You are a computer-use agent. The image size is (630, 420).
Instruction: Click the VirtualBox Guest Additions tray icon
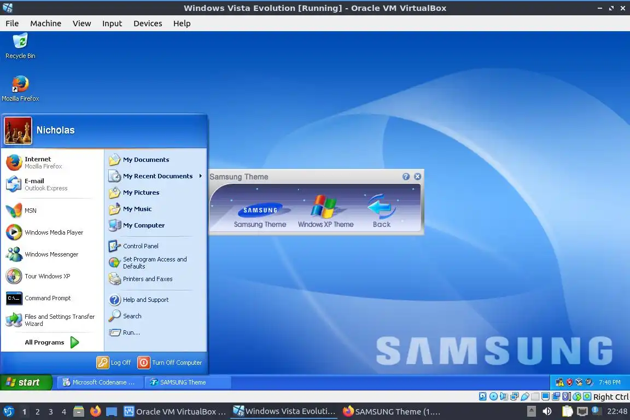pyautogui.click(x=579, y=382)
